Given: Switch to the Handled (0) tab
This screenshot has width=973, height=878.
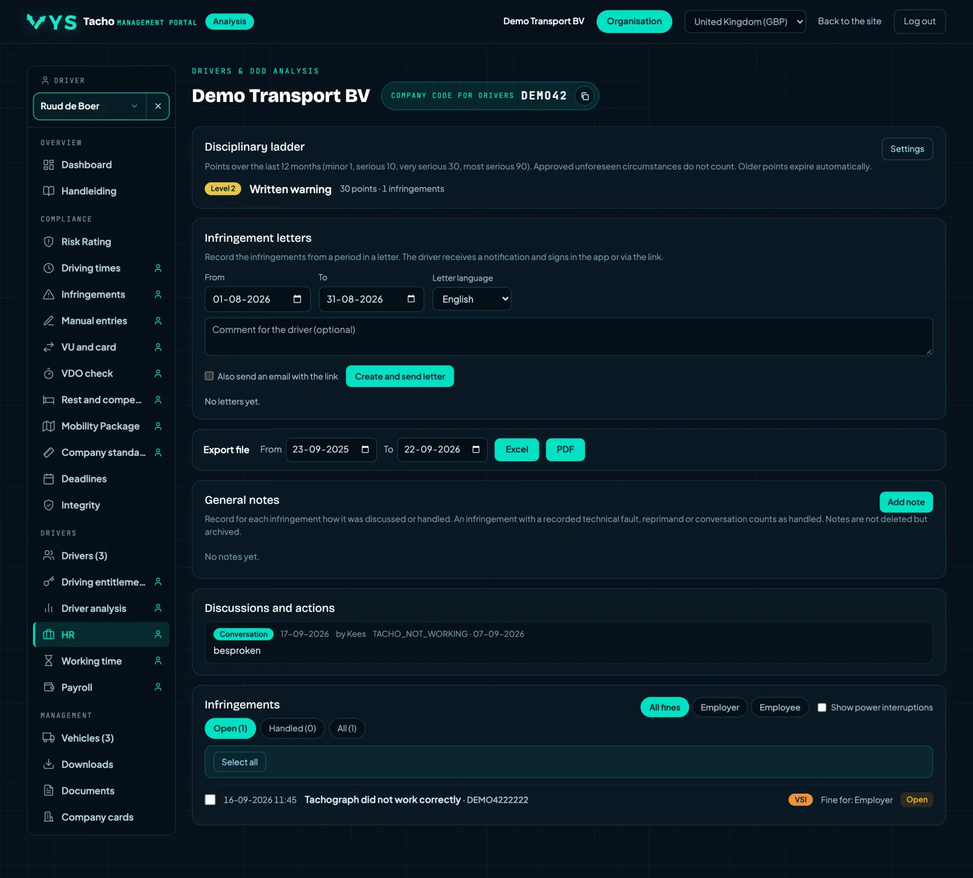Looking at the screenshot, I should pos(293,729).
